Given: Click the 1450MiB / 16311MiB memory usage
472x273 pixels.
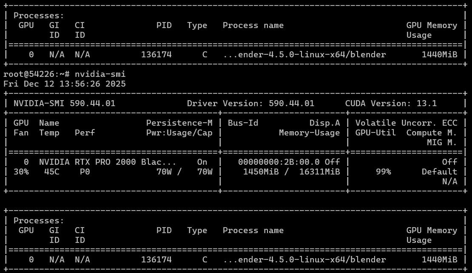Looking at the screenshot, I should [291, 172].
